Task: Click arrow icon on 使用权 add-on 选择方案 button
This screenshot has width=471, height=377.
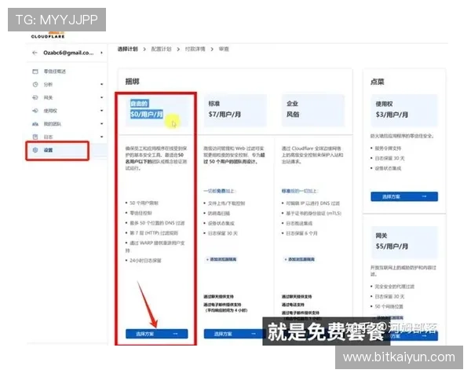Action: [x=424, y=196]
